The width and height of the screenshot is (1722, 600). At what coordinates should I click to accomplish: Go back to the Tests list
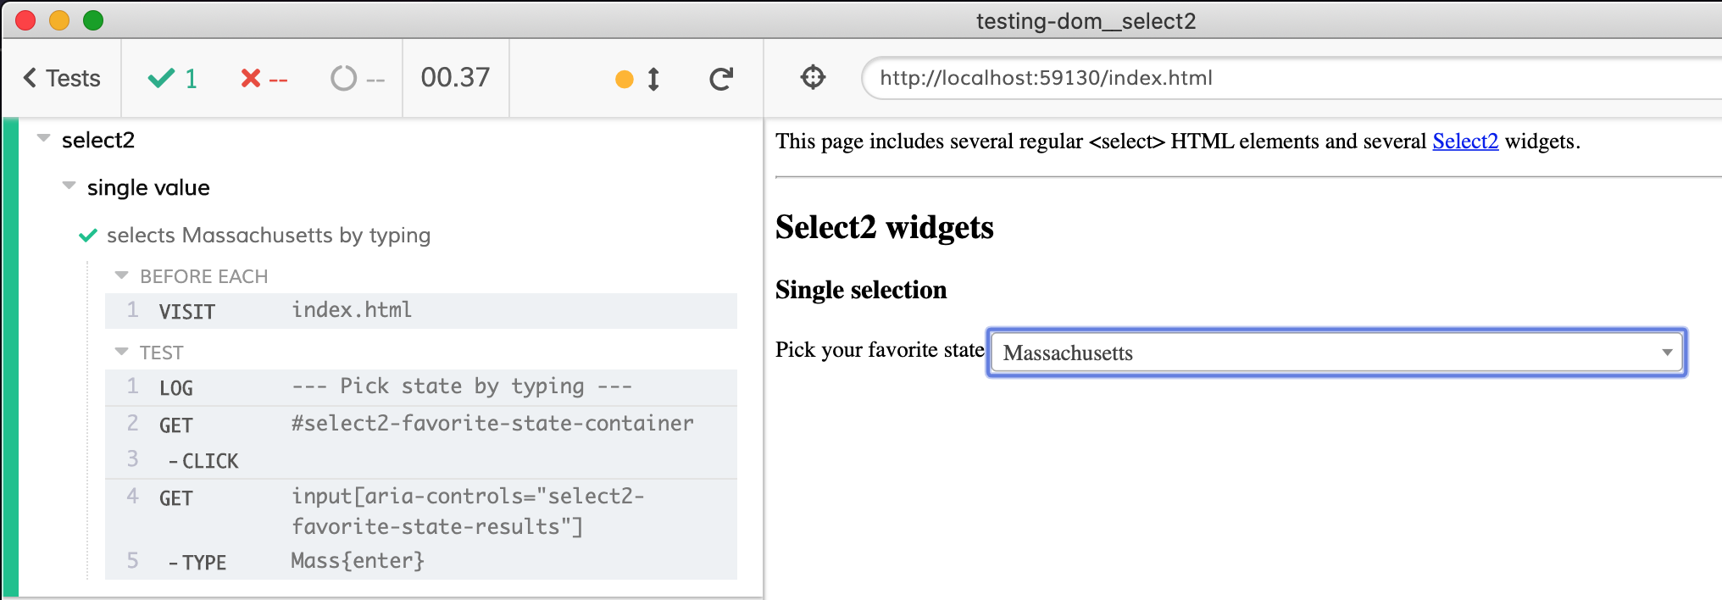click(x=62, y=78)
